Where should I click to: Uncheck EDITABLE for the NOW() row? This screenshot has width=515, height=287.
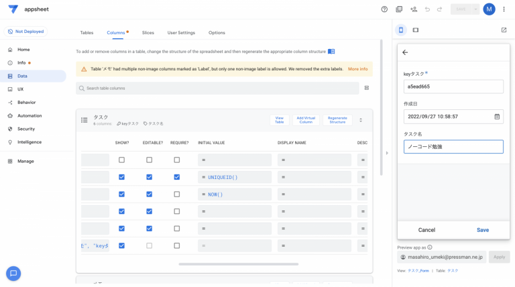pyautogui.click(x=149, y=194)
